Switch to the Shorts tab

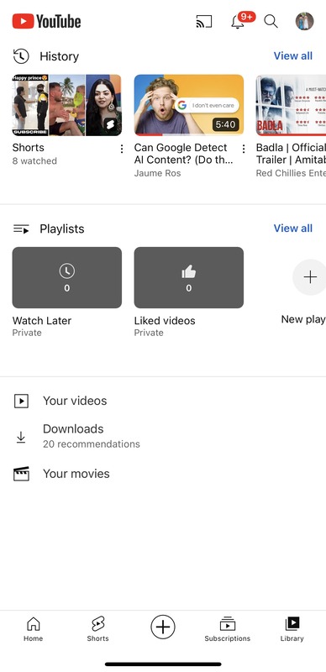coord(97,629)
